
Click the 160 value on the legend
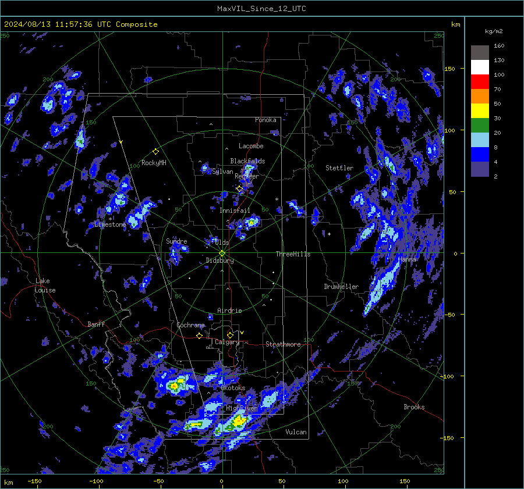coord(499,46)
